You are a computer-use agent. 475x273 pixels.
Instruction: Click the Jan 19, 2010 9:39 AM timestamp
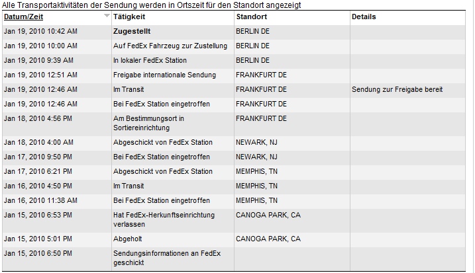pyautogui.click(x=38, y=60)
